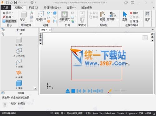
Task: Click the 仿真模式 simulation mode icon
Action: (64, 14)
